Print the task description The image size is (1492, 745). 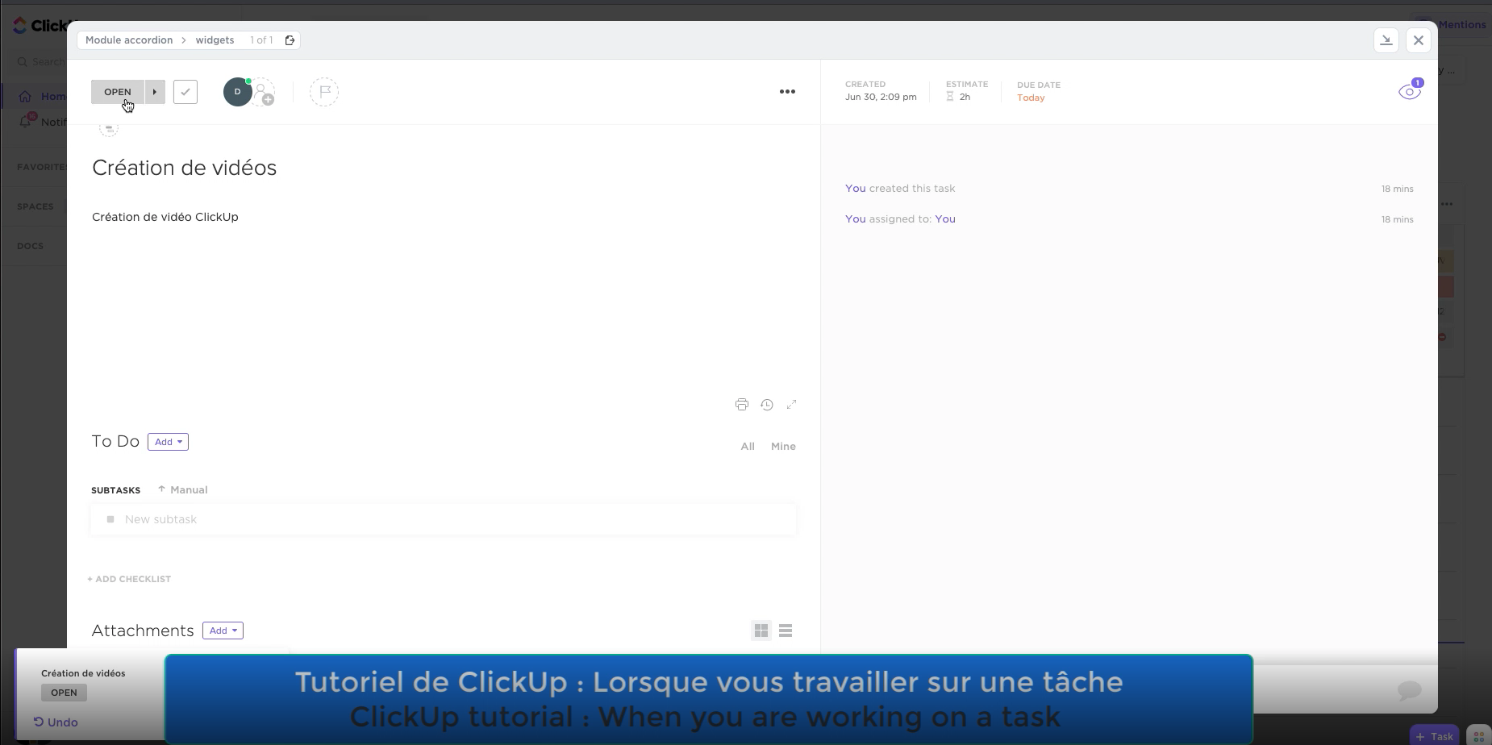(742, 405)
